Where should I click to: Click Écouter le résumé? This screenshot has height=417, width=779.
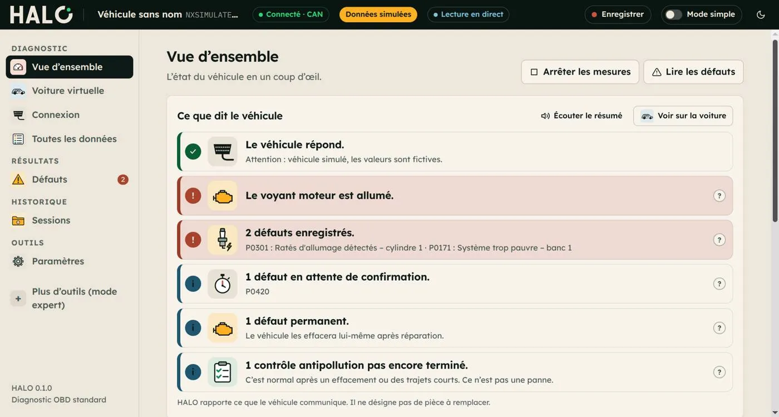(x=581, y=116)
